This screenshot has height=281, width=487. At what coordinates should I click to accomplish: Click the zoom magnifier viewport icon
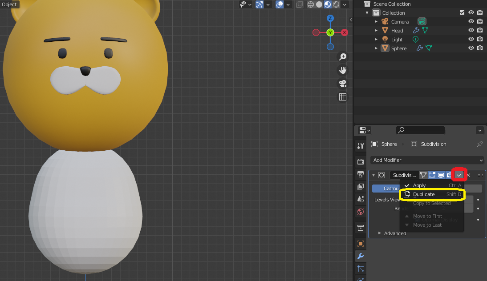pyautogui.click(x=343, y=57)
